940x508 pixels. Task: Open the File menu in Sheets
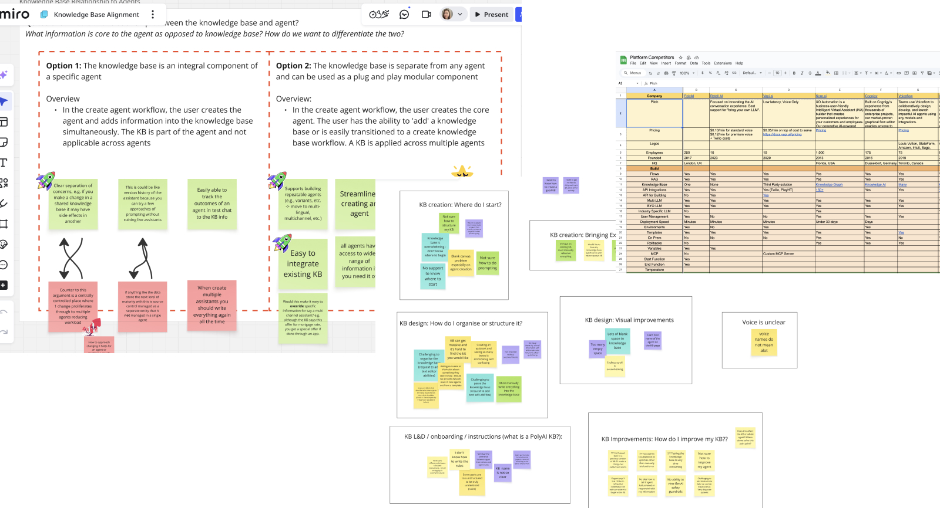coord(633,63)
